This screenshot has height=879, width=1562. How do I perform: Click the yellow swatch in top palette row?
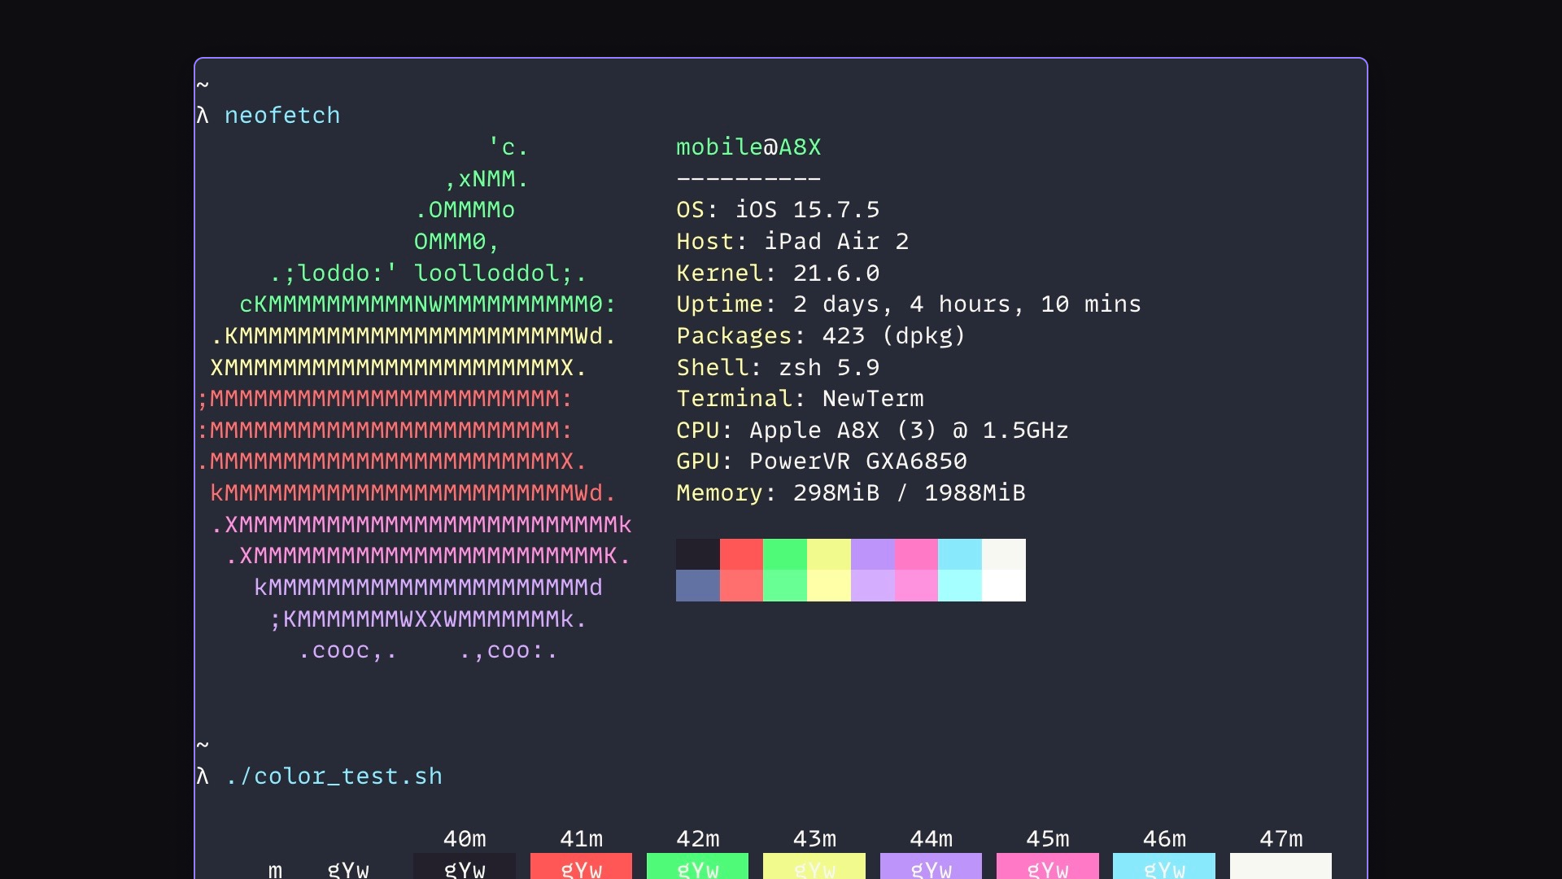[x=829, y=554]
